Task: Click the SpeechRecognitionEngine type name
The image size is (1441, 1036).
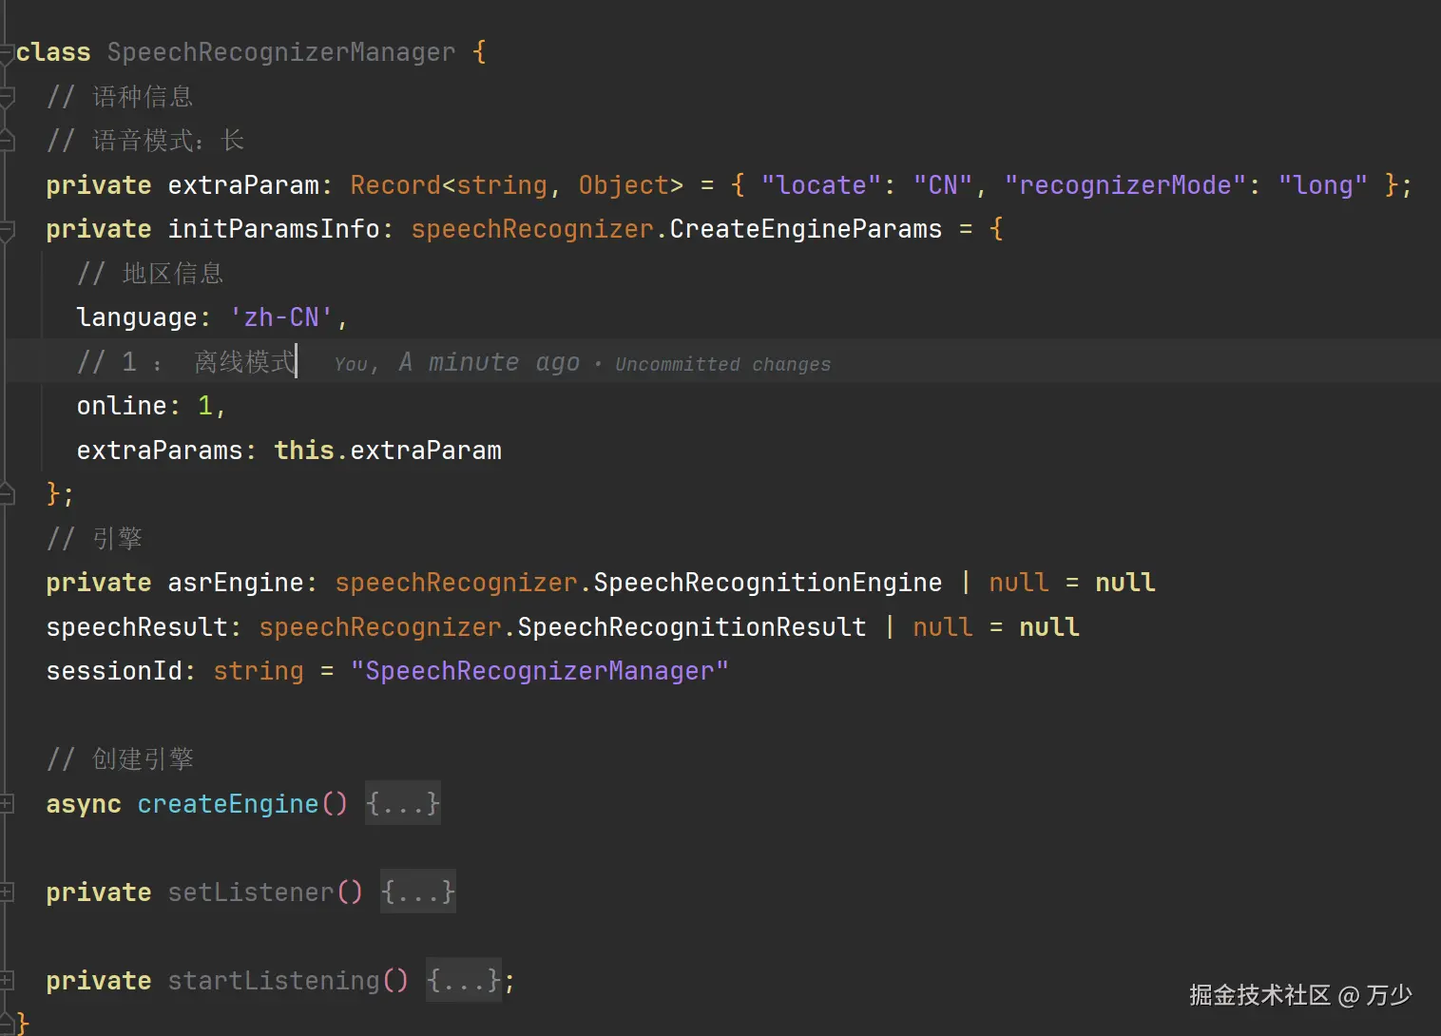Action: [767, 583]
